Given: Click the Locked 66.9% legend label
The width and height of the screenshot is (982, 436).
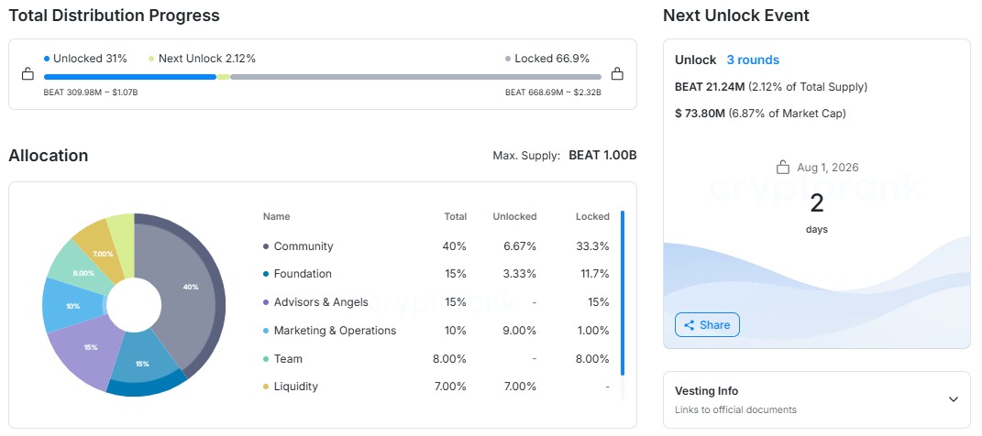Looking at the screenshot, I should pos(552,59).
